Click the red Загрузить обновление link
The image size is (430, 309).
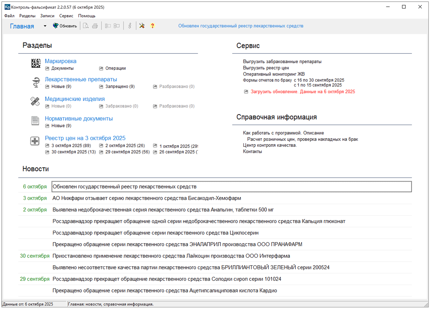pos(303,92)
